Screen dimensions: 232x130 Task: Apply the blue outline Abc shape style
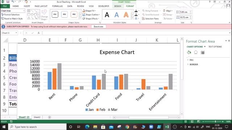[65, 14]
